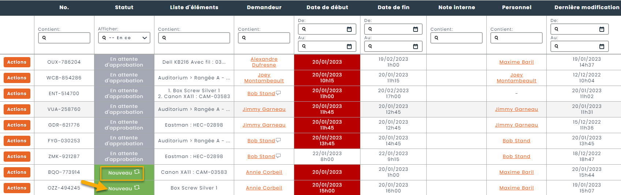Click calendar icon in Dernière modification 'De' field
Viewport: 621px width, 195px height.
click(x=602, y=29)
